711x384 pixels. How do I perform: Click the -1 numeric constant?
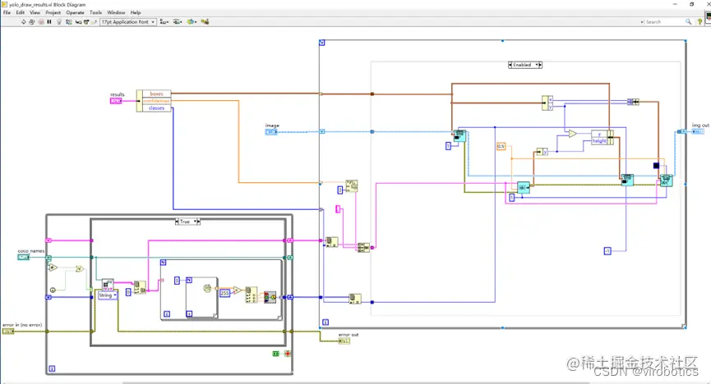point(607,251)
